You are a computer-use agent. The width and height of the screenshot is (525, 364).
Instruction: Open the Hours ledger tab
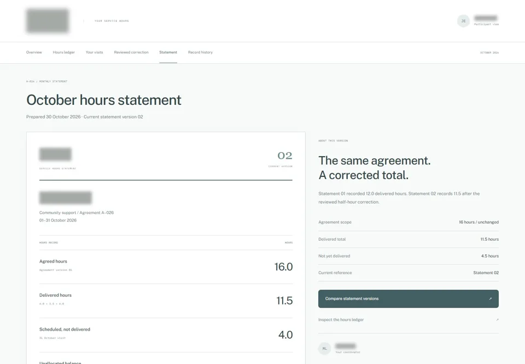[x=63, y=52]
